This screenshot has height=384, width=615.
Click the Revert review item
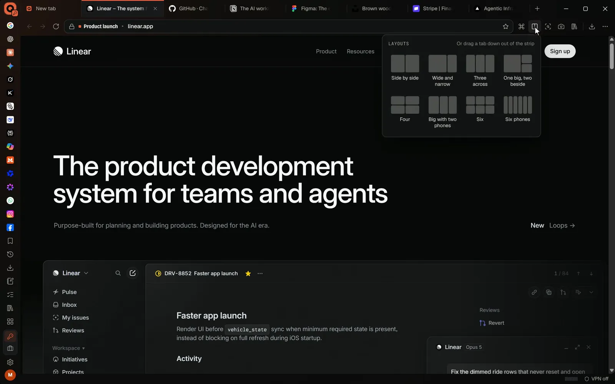pyautogui.click(x=492, y=323)
